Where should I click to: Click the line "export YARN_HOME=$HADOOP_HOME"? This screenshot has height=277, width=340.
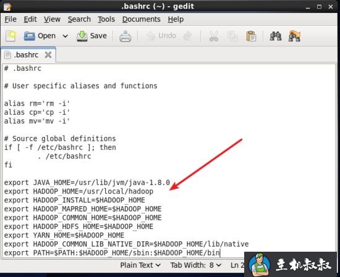[64, 236]
